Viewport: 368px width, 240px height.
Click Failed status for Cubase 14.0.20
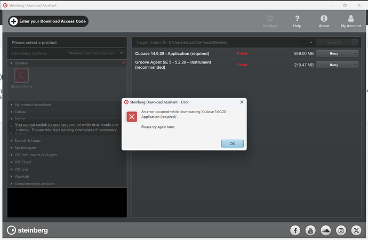coord(242,53)
